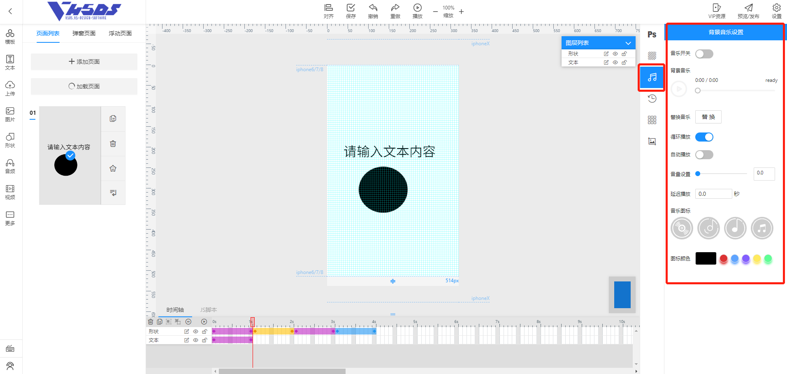Select the background music note icon
The image size is (787, 374).
click(652, 77)
